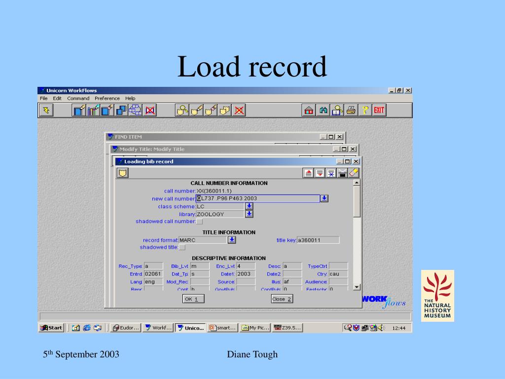Viewport: 505px width, 379px height.
Task: Click the pencil eraser icon in bib record toolbar
Action: tap(354, 173)
